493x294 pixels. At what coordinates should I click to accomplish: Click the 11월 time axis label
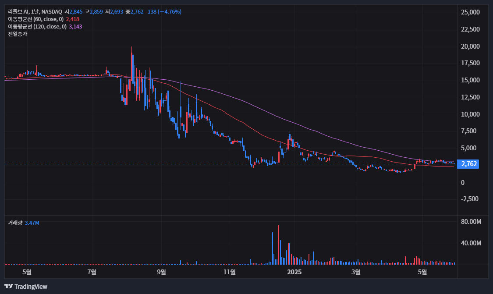click(229, 272)
